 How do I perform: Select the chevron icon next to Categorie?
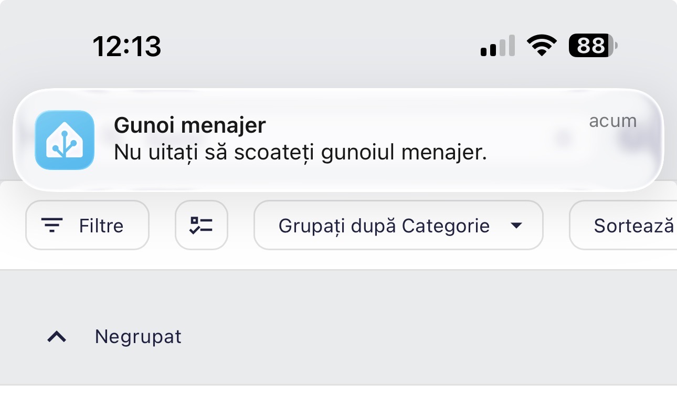[517, 226]
